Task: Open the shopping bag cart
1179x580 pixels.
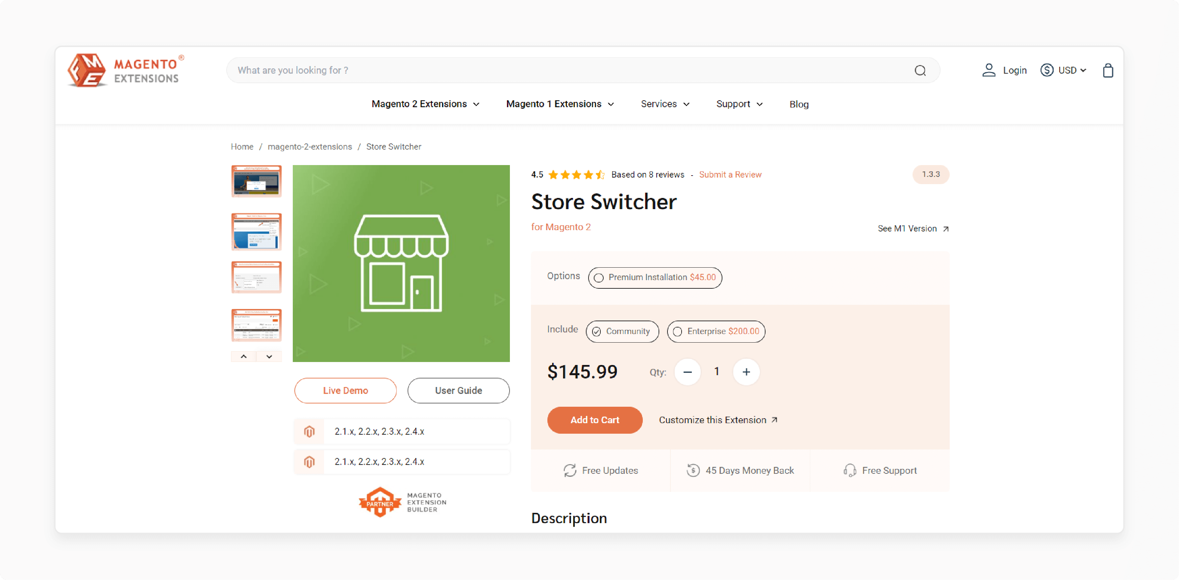Action: point(1108,70)
